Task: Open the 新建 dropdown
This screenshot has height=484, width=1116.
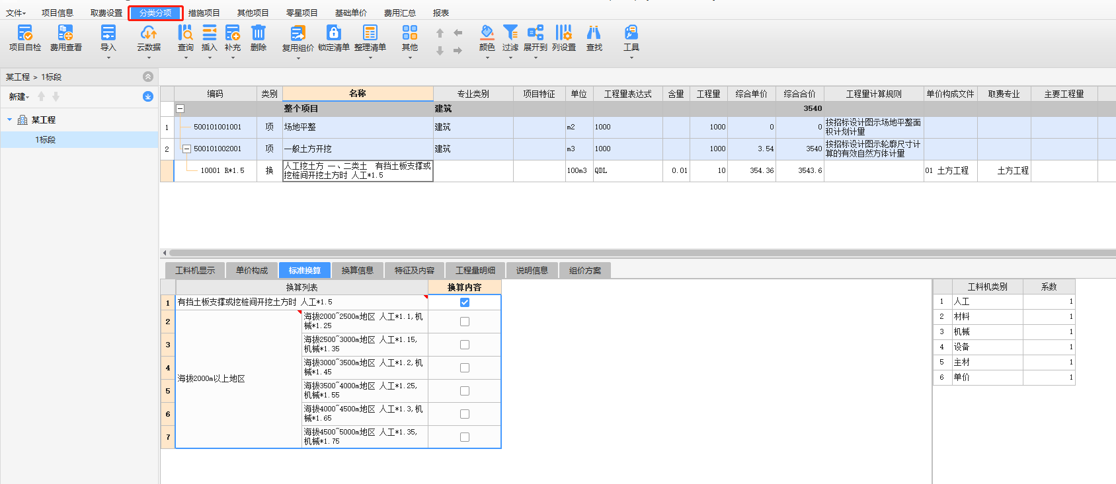Action: (19, 97)
